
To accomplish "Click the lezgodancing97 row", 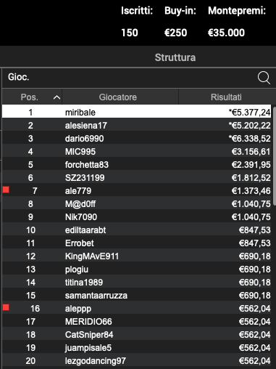I will 137,360.
